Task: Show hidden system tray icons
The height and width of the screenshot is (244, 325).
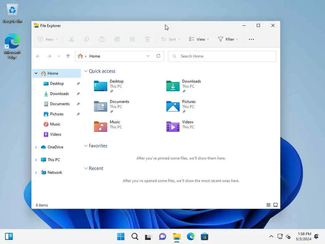Action: pos(271,236)
